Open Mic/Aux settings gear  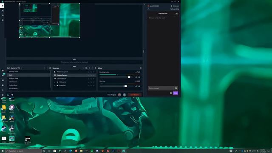pos(139,86)
